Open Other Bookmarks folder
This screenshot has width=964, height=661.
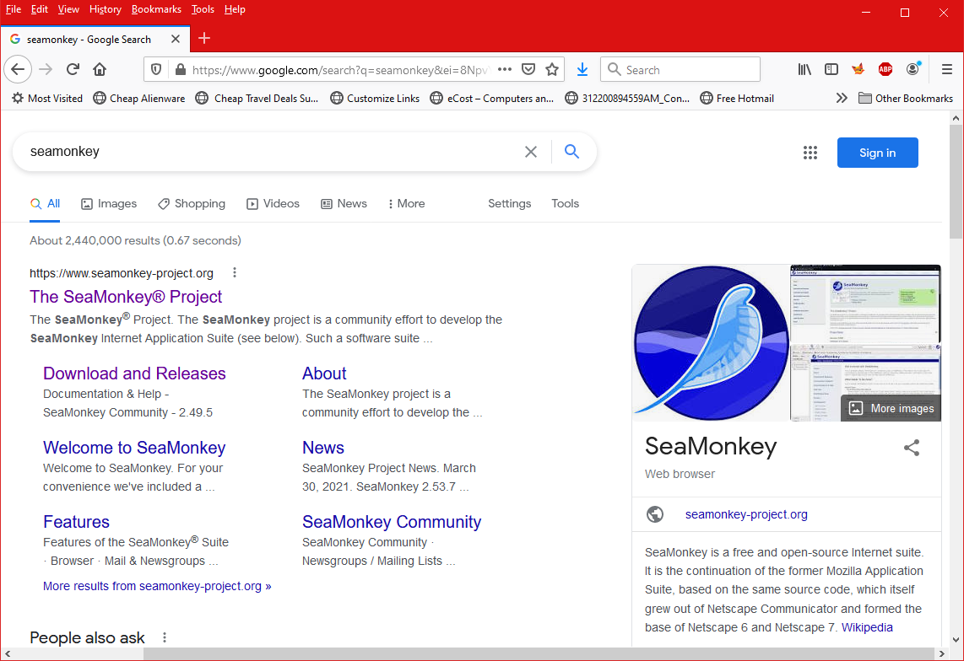point(906,99)
